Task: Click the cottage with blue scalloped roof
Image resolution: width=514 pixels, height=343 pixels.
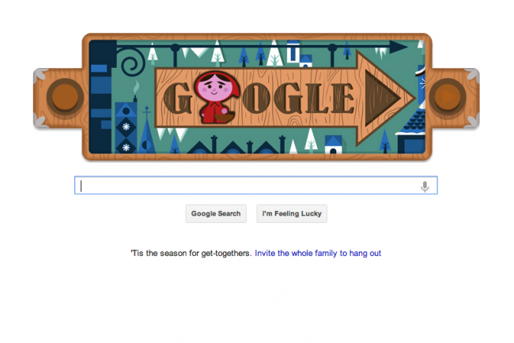Action: click(412, 131)
